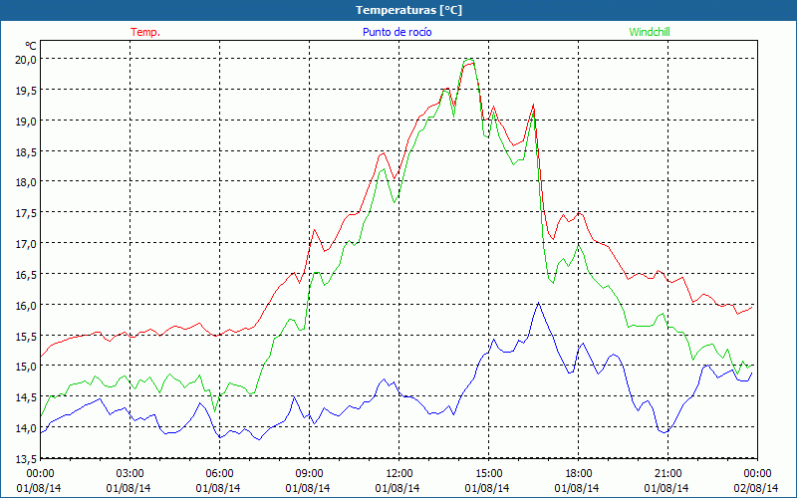Click the '17,5' y-axis value
Image resolution: width=797 pixels, height=498 pixels.
(27, 212)
